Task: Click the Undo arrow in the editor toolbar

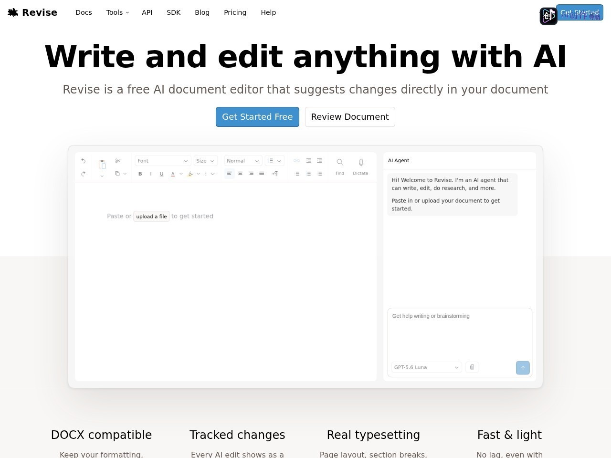Action: click(84, 161)
